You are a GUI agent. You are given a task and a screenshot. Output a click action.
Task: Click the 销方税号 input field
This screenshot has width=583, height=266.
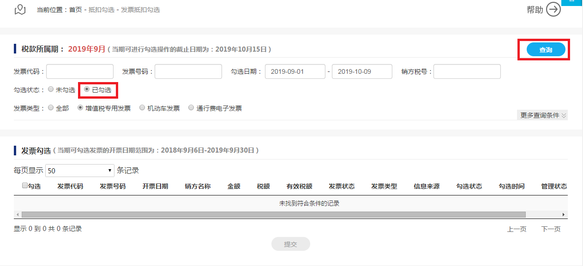pos(467,71)
